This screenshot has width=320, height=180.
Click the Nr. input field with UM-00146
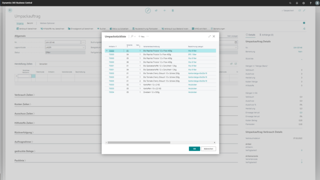pyautogui.click(x=62, y=42)
